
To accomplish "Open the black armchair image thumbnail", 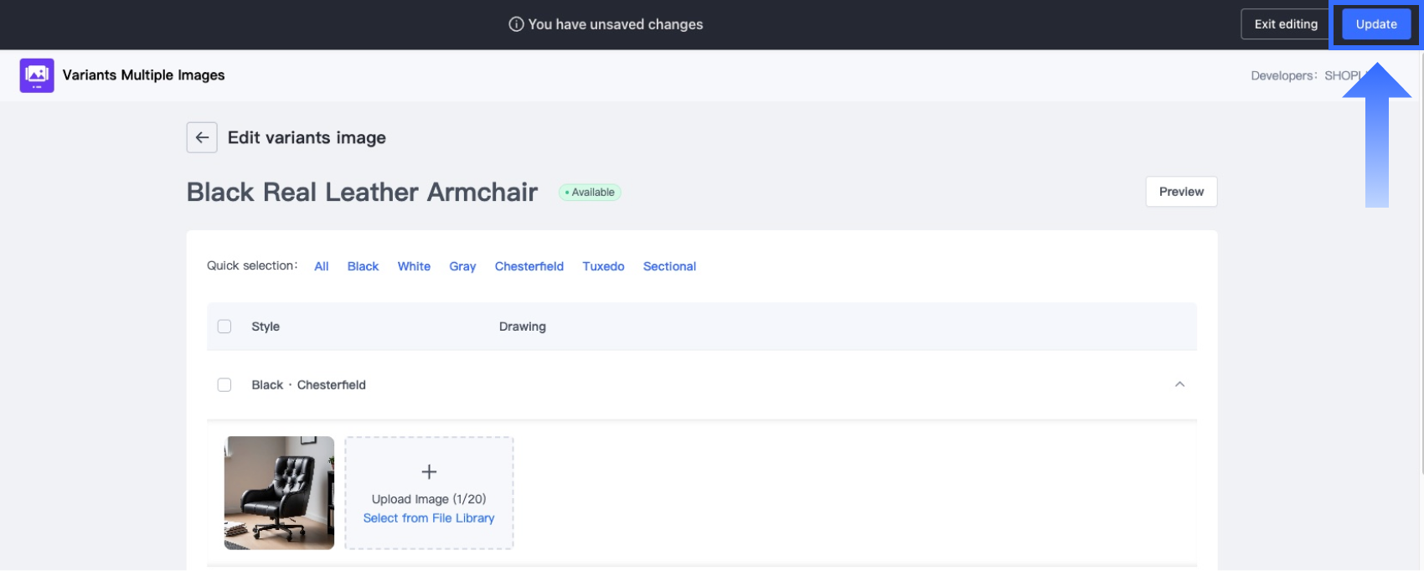I will click(279, 492).
